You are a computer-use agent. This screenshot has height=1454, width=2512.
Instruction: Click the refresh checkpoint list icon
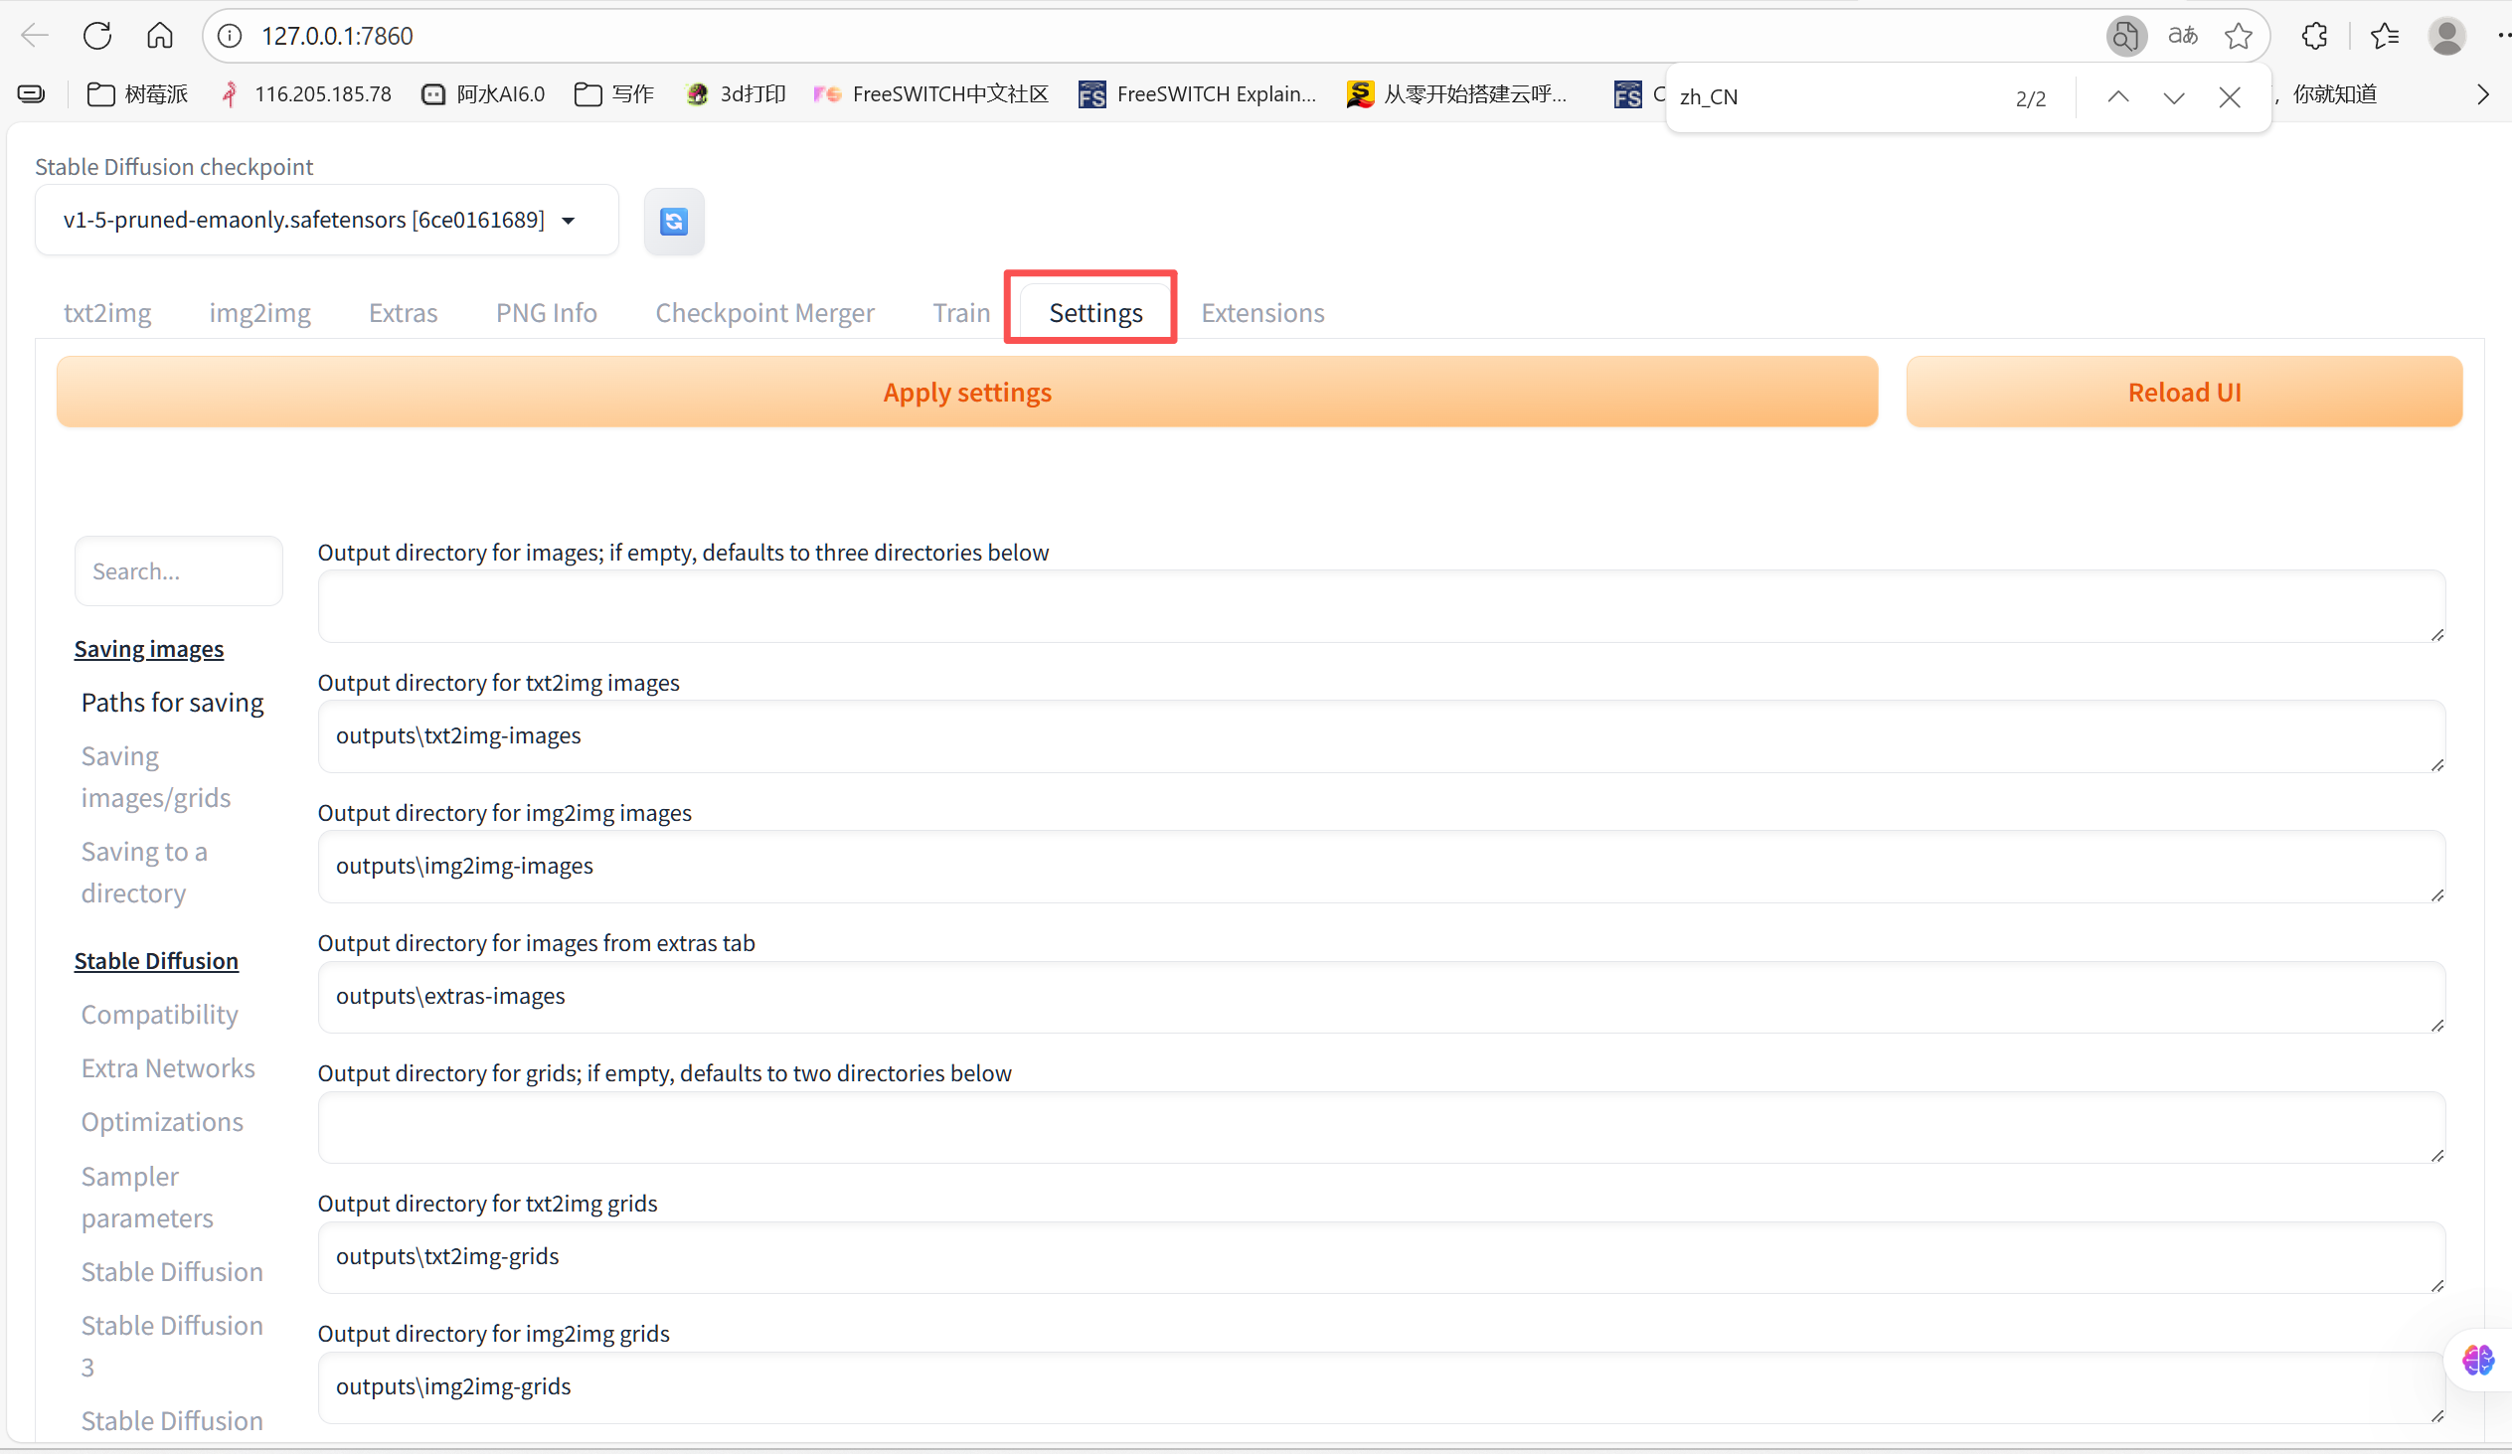674,221
